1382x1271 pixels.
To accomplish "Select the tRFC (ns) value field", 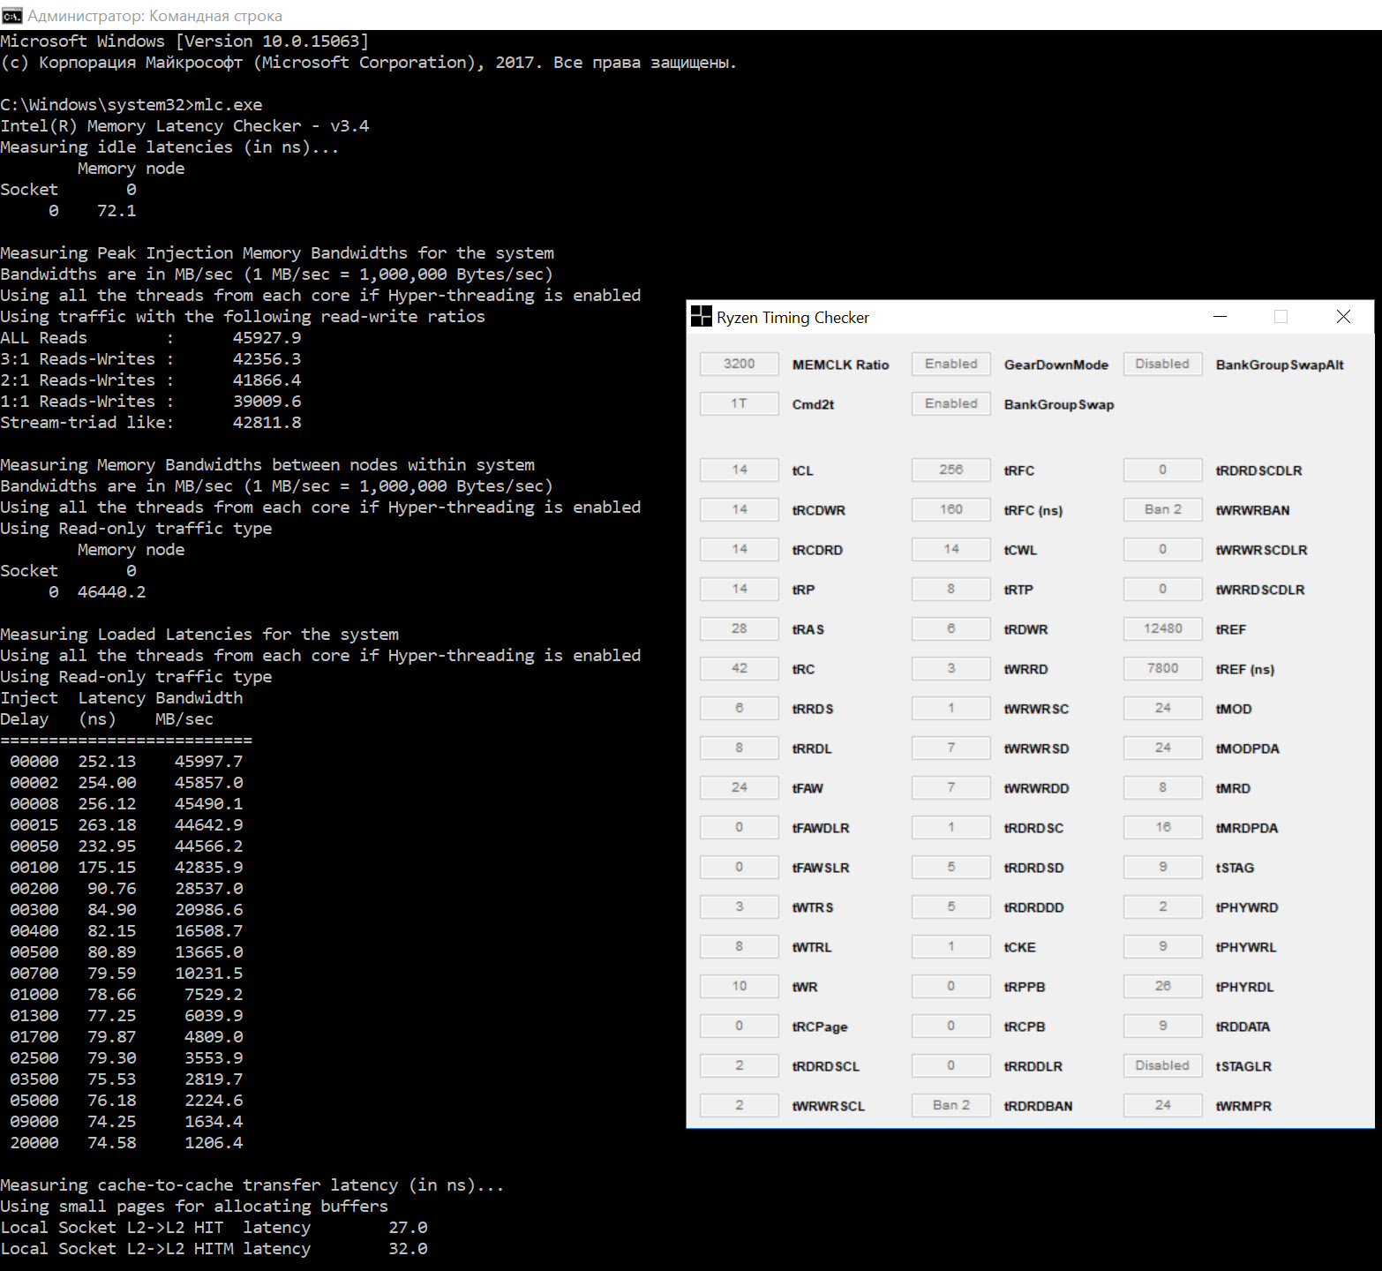I will (951, 509).
